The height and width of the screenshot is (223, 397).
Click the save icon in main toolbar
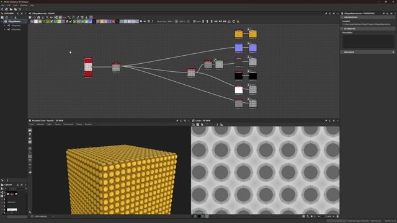pos(16,9)
